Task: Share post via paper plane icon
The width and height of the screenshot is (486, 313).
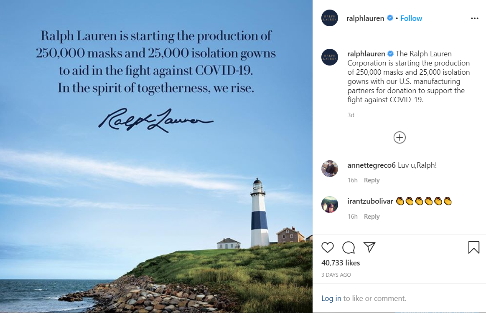Action: 369,247
